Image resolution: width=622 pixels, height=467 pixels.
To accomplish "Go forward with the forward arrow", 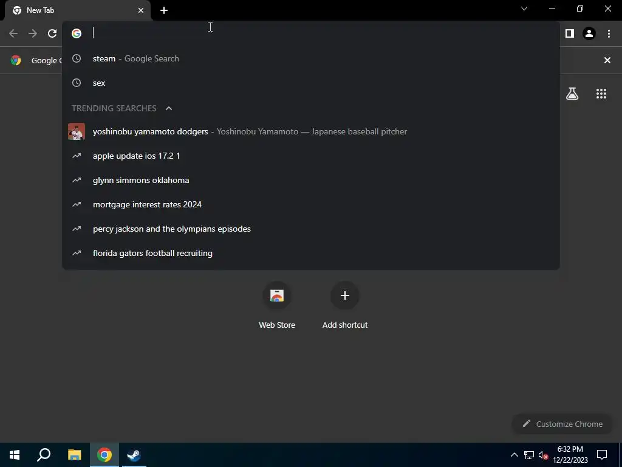I will 33,33.
